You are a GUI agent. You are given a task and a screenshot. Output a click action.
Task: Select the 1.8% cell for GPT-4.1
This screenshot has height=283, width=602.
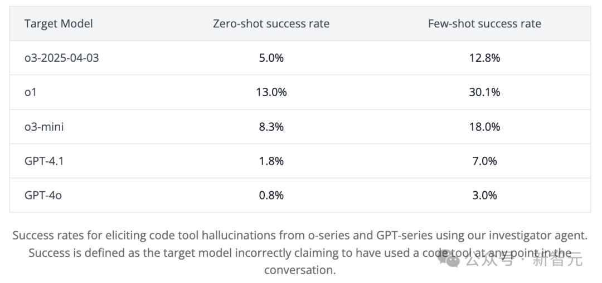tap(271, 161)
